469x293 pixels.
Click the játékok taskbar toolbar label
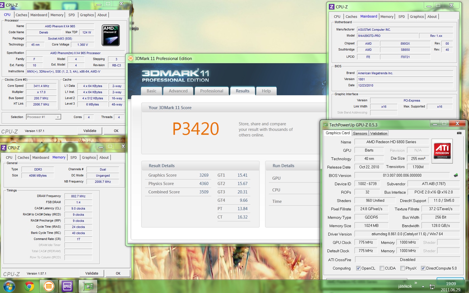(x=405, y=286)
